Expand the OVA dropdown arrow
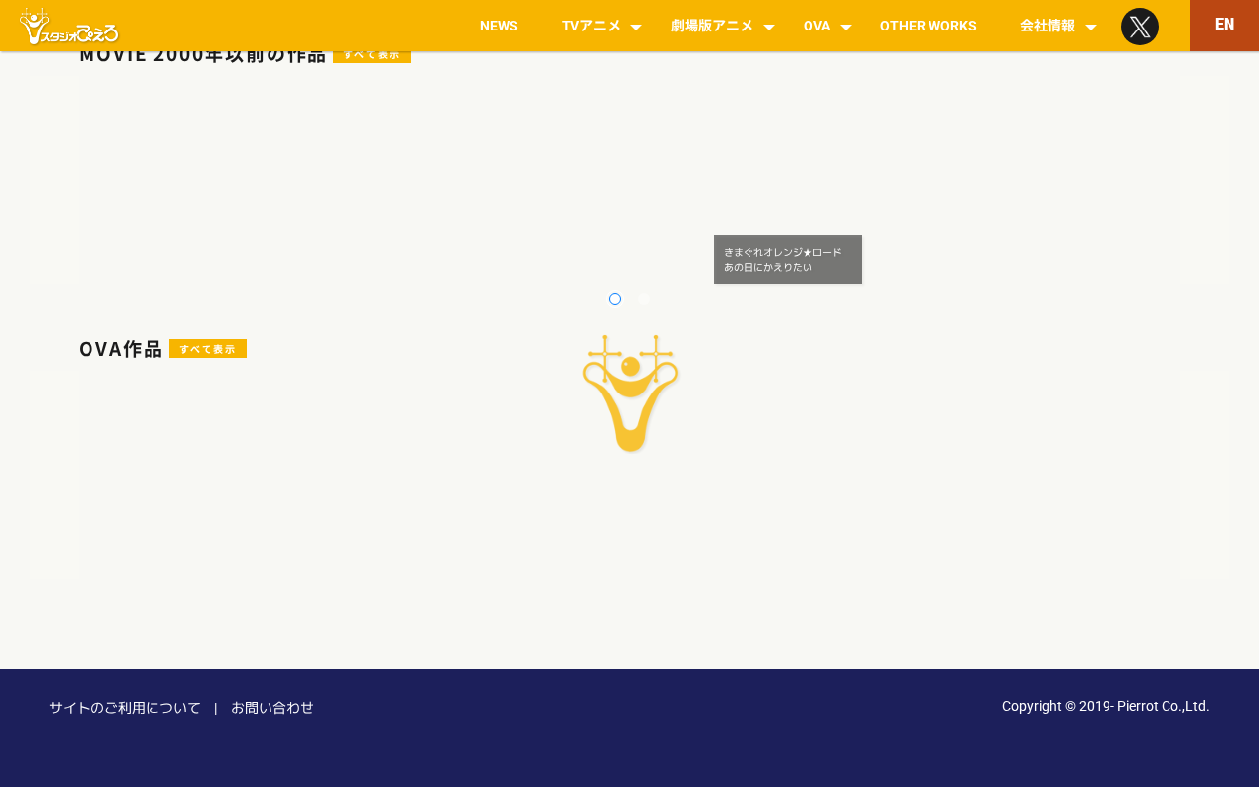The image size is (1259, 787). coord(846,27)
